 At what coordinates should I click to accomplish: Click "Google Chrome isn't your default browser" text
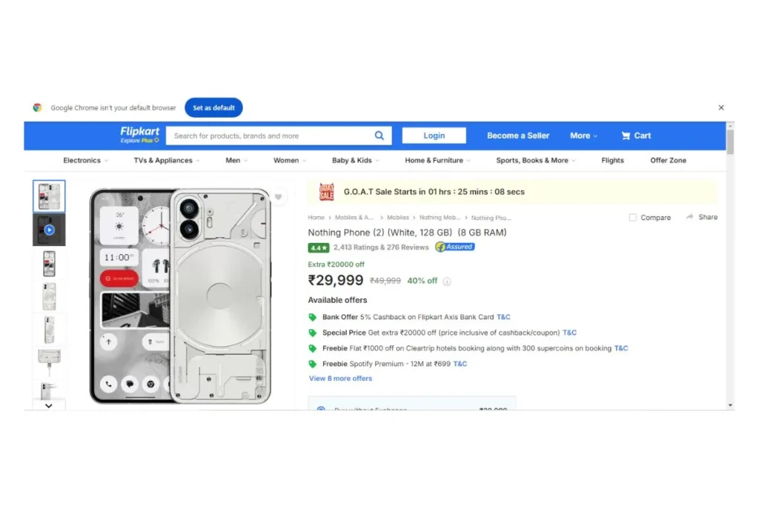click(113, 108)
